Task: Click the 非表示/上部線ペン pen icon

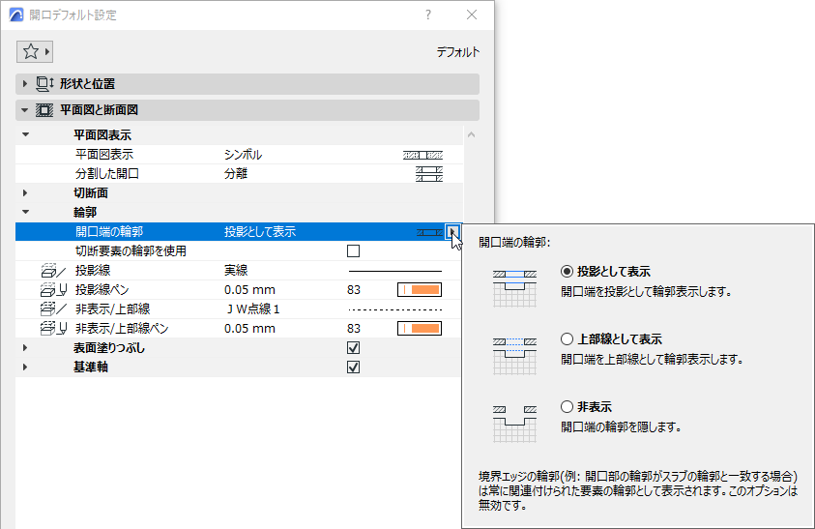Action: pyautogui.click(x=53, y=328)
